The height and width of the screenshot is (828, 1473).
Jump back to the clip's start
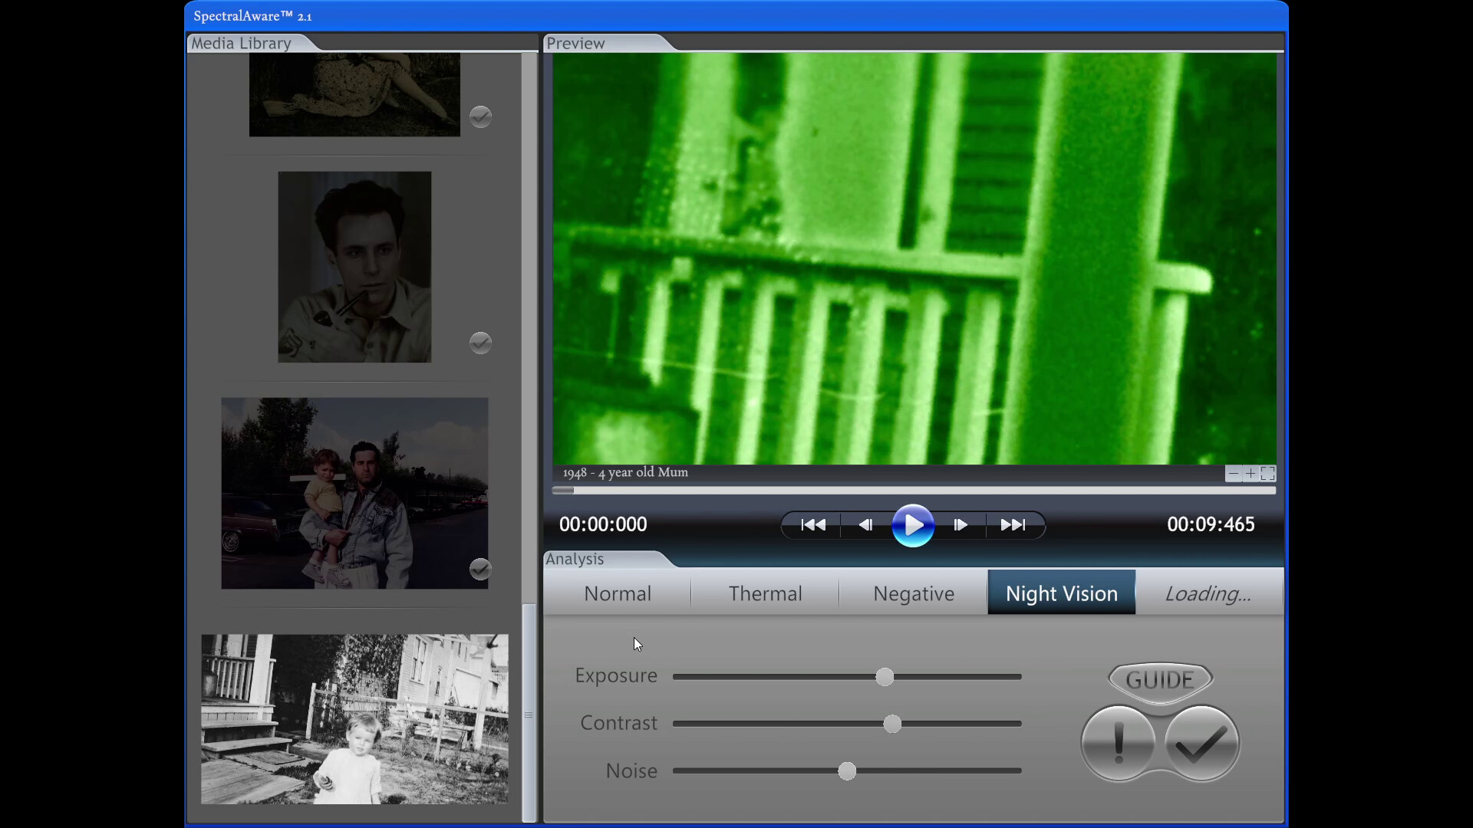(812, 525)
